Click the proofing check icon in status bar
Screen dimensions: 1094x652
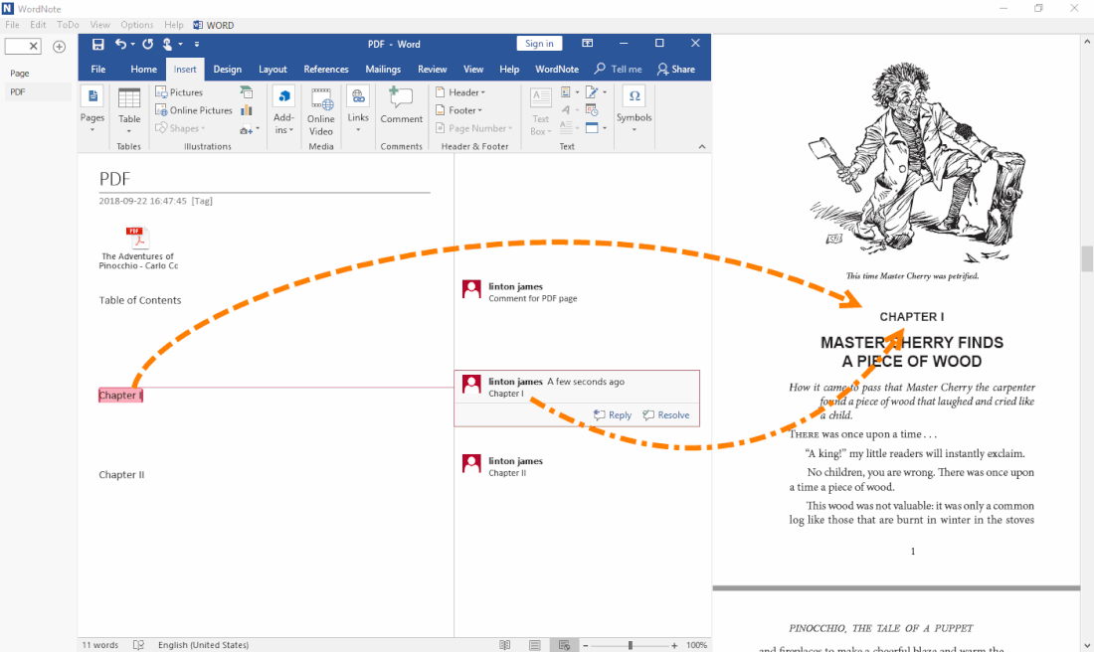138,645
